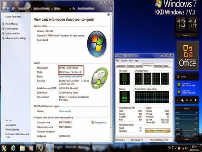Expand the arrow before Control Panel breadcrumb
202x152 pixels.
click(16, 9)
